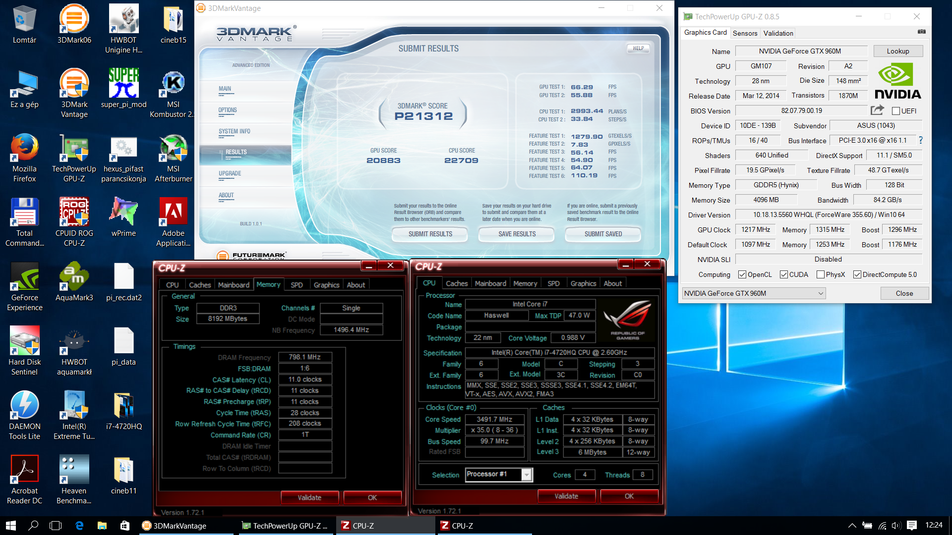Screen dimensions: 952x535
Task: Click the Close button in GPU-Z
Action: [x=904, y=293]
